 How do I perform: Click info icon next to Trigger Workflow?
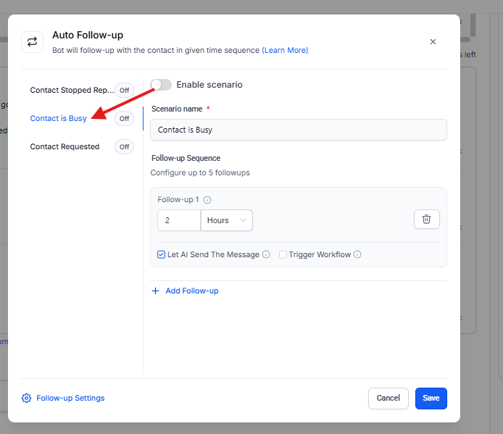357,255
